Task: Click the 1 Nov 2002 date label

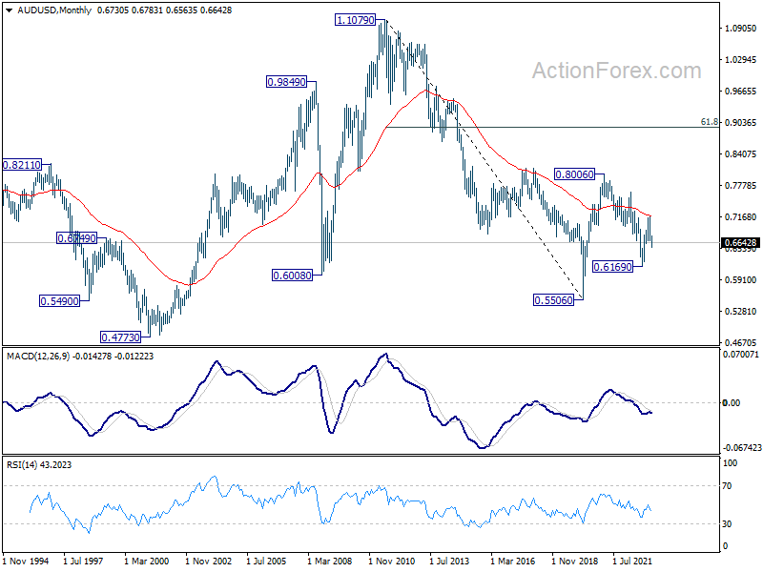Action: 208,562
